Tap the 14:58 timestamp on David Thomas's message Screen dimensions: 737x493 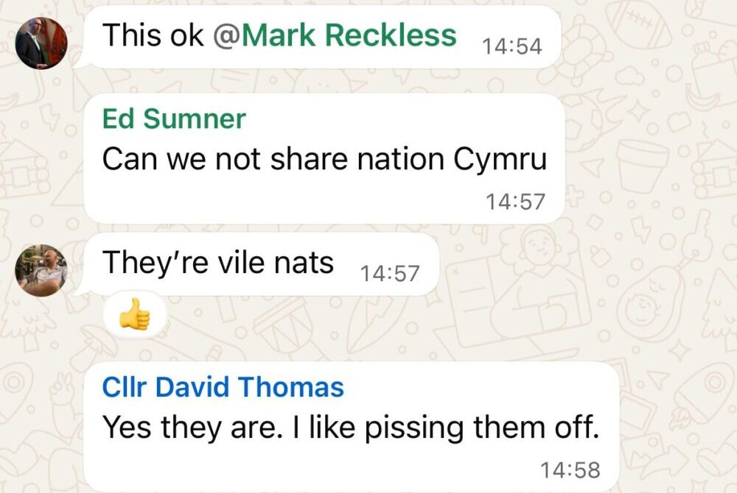(570, 470)
